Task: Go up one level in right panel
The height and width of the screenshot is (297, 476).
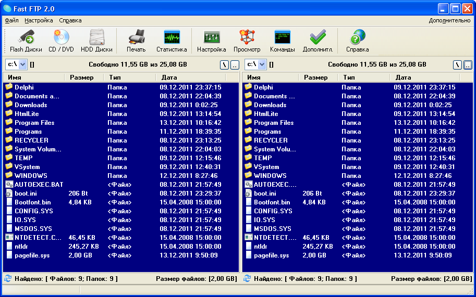Action: click(x=468, y=64)
